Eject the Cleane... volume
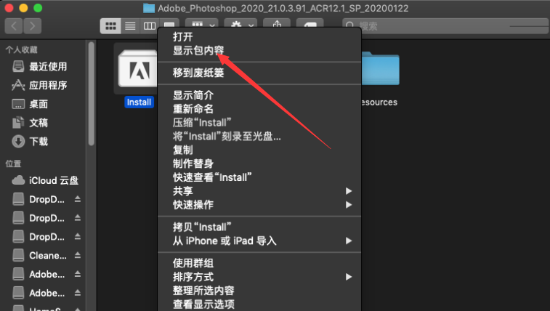The width and height of the screenshot is (550, 311). coord(78,255)
